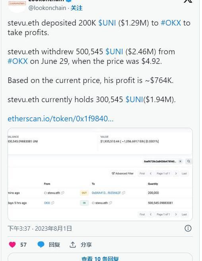Click the 回复 reply label
This screenshot has width=202, height=261.
point(54,245)
